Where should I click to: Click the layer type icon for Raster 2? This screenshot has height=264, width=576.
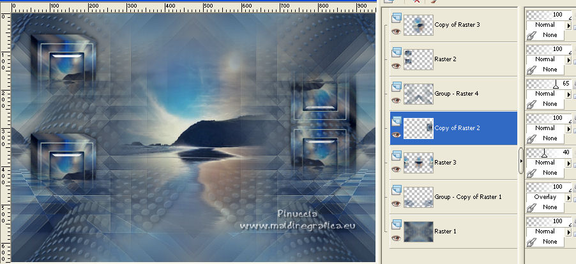397,52
